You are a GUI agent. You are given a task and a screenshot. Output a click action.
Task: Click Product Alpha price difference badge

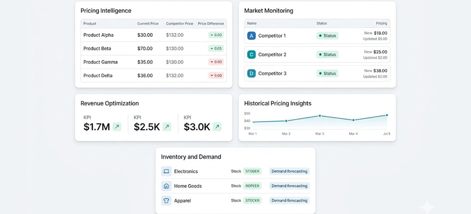(216, 35)
